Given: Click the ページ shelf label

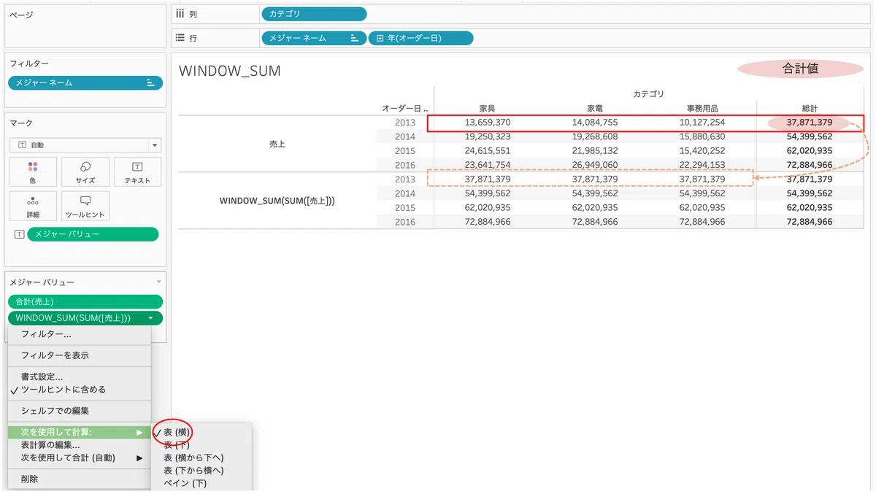Looking at the screenshot, I should pyautogui.click(x=21, y=15).
